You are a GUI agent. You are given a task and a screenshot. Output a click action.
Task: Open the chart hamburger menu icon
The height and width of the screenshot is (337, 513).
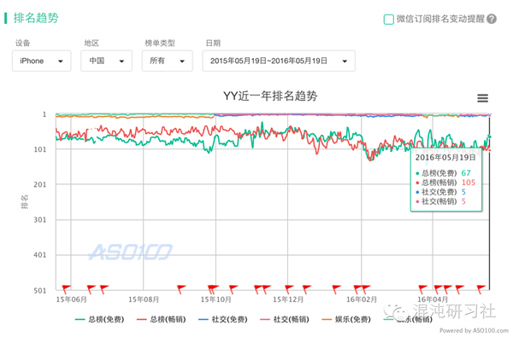click(482, 98)
